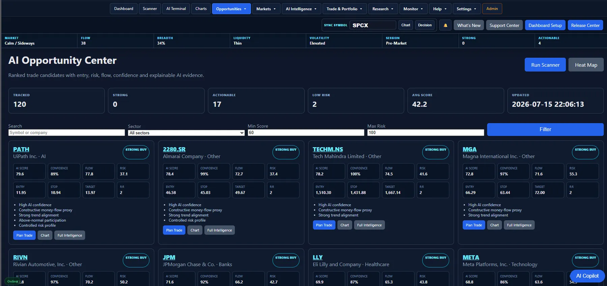Open Chart on the MGA card
607x286 pixels.
(x=494, y=225)
